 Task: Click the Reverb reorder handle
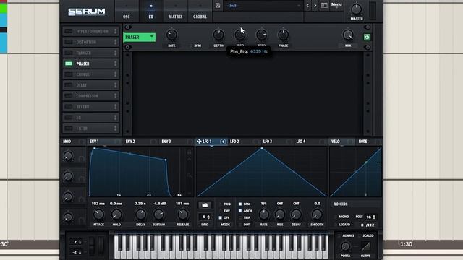click(115, 107)
